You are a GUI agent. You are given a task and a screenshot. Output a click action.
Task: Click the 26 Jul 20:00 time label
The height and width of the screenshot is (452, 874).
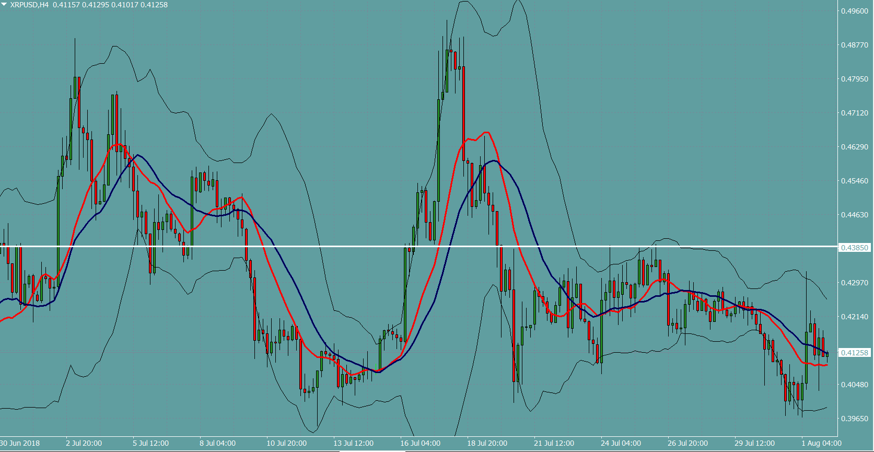point(688,443)
